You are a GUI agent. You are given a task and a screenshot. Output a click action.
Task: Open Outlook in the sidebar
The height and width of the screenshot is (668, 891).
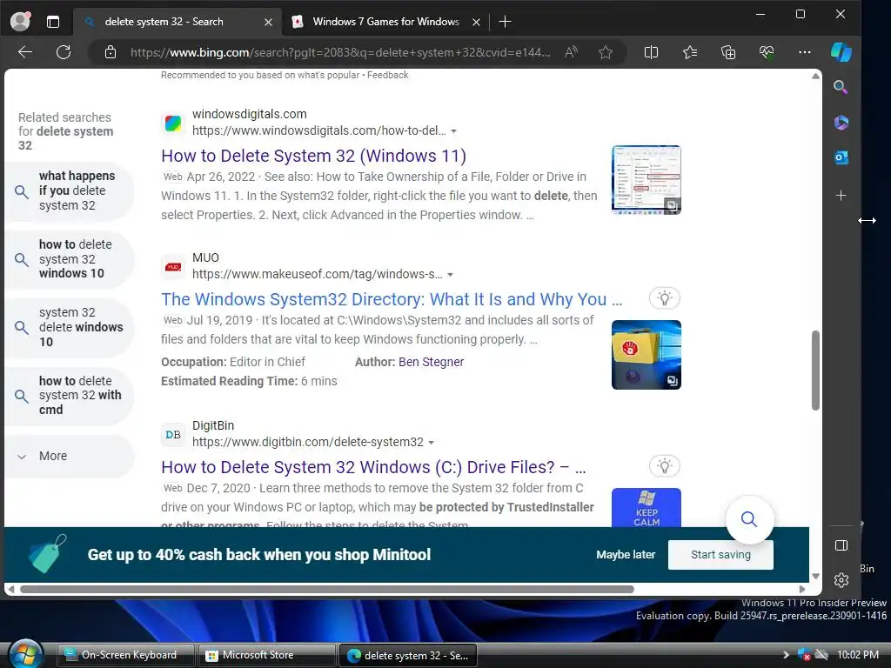pos(841,157)
